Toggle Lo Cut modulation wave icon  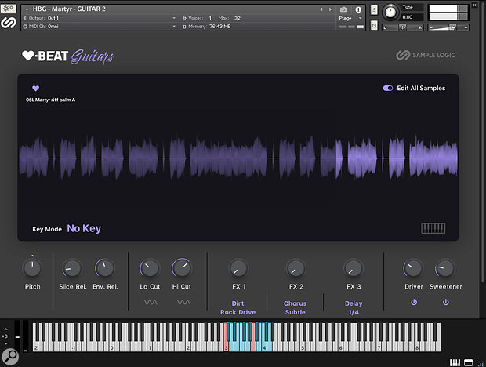point(151,302)
